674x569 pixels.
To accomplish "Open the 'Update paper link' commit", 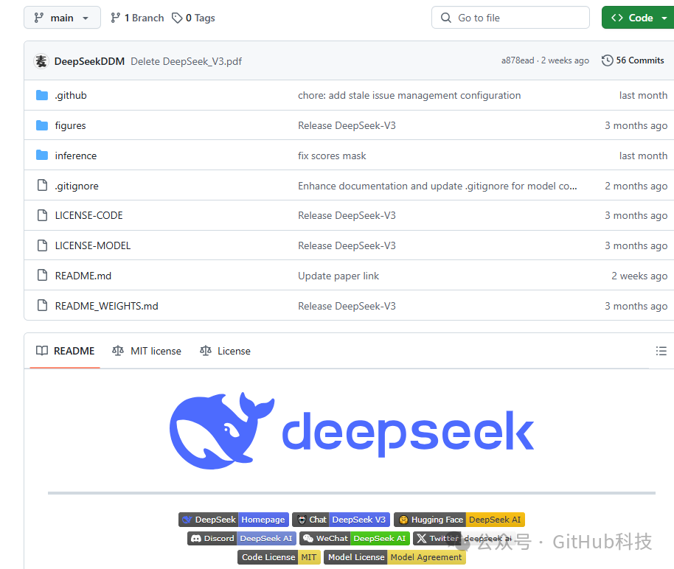I will 338,276.
